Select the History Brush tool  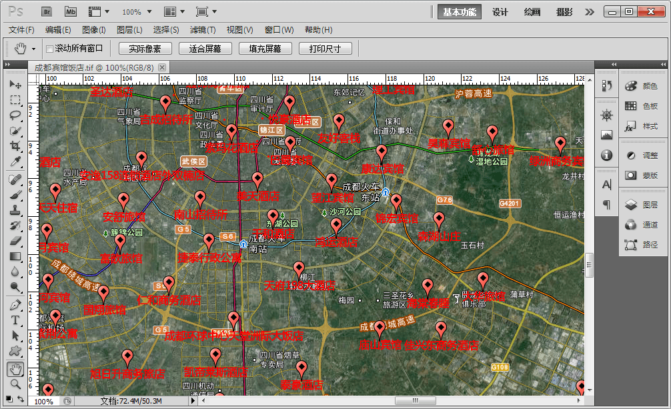coord(15,226)
